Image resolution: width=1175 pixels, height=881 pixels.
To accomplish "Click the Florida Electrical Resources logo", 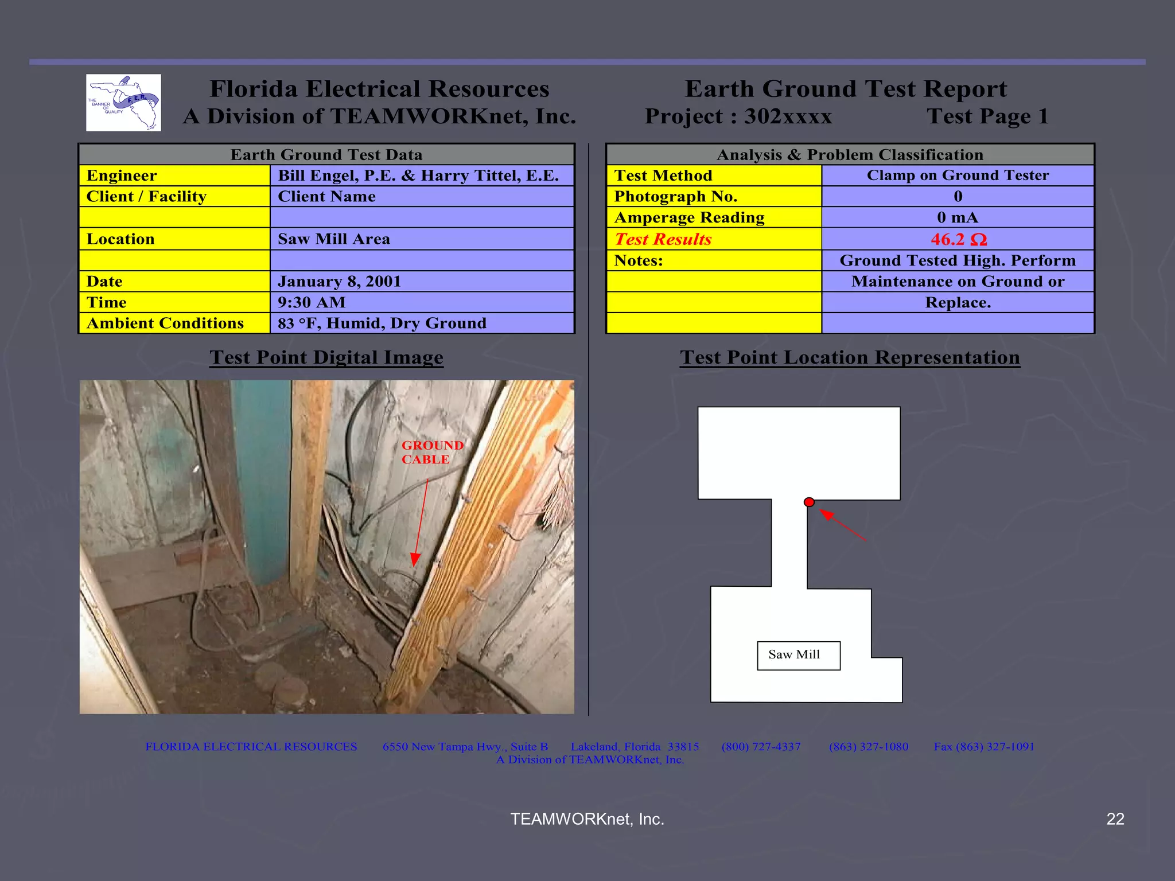I will [123, 103].
